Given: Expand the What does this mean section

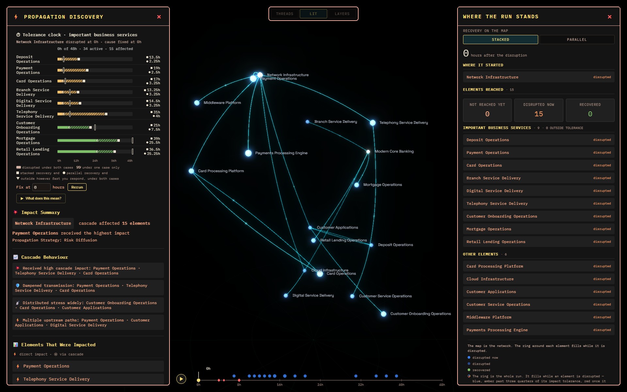Looking at the screenshot, I should point(41,198).
